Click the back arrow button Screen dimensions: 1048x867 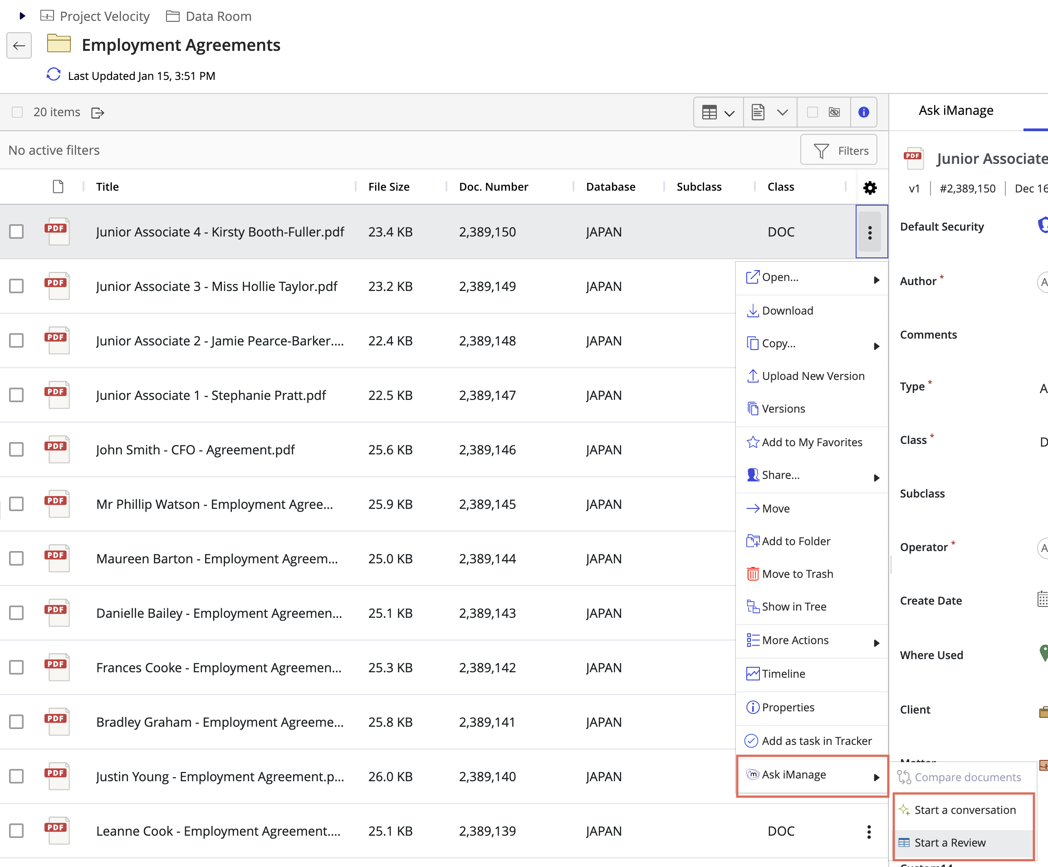pyautogui.click(x=19, y=46)
